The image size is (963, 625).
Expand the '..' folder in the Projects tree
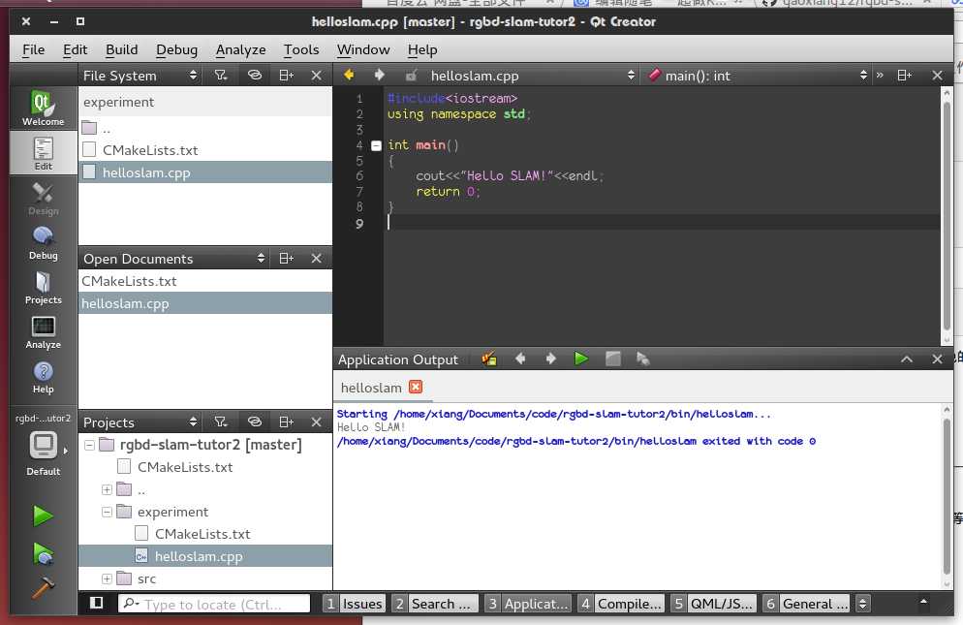(x=107, y=489)
